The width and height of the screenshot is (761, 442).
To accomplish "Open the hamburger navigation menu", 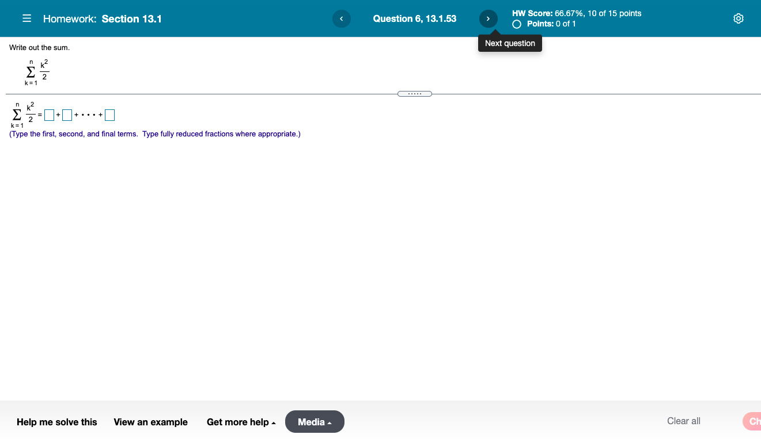I will 26,18.
